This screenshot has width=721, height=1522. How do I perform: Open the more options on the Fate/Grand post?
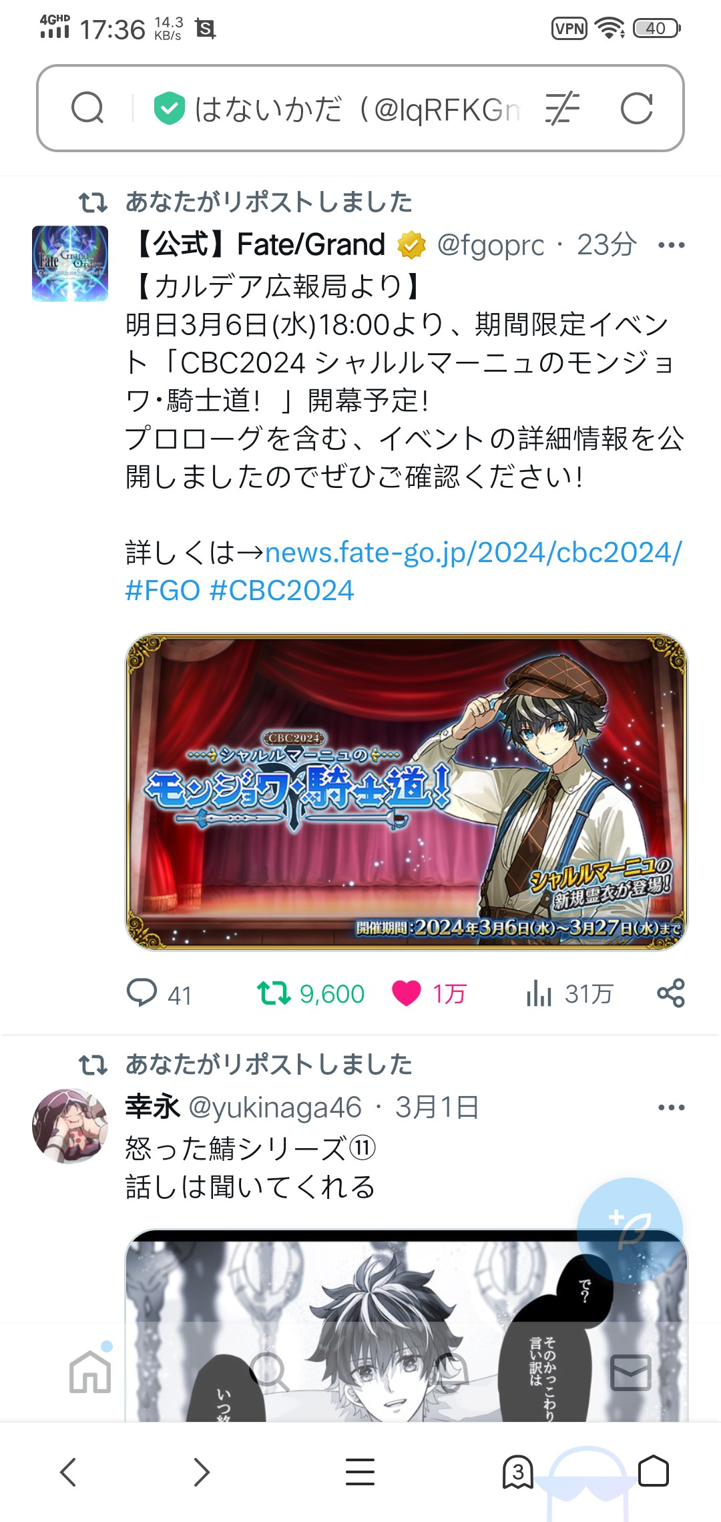point(671,245)
